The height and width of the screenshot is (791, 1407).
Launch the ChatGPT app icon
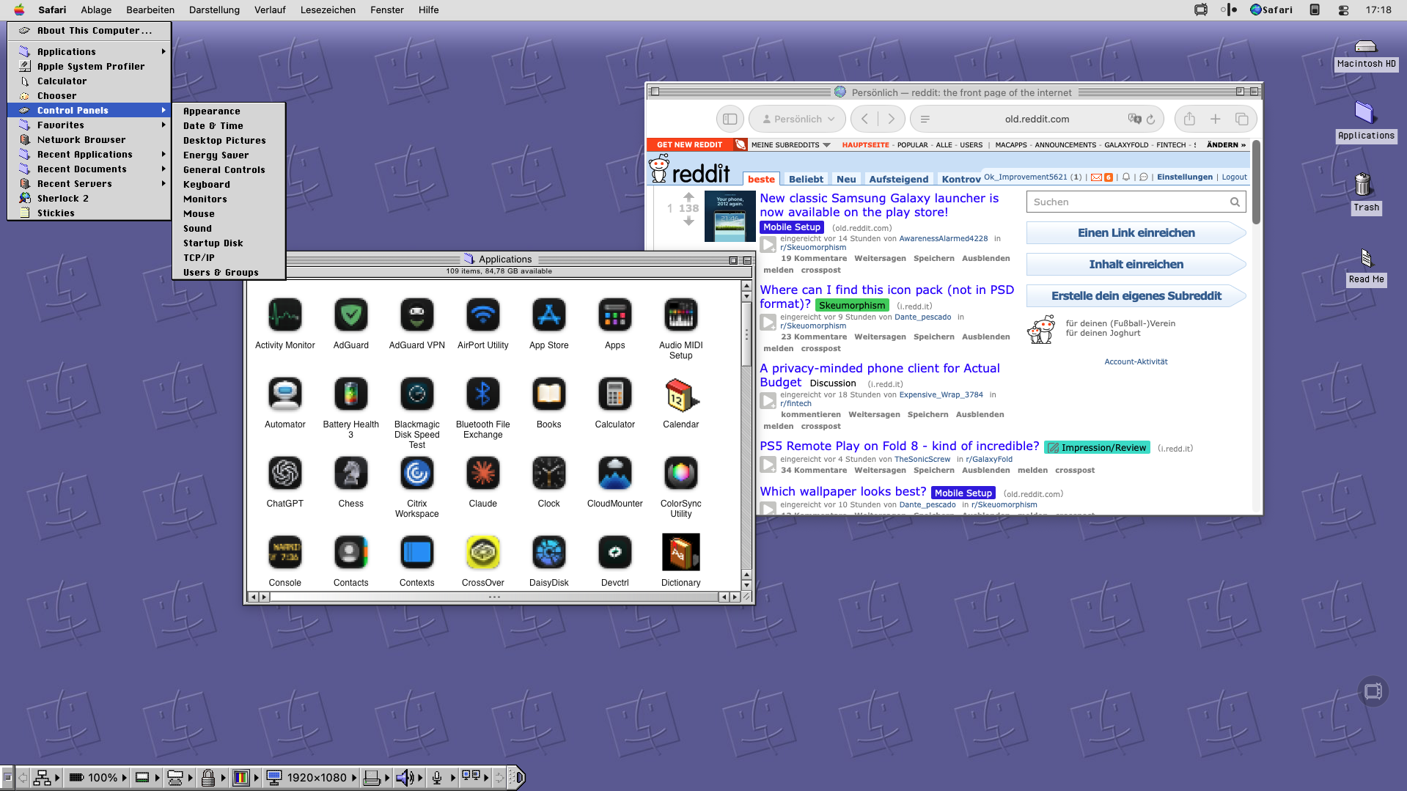point(284,474)
